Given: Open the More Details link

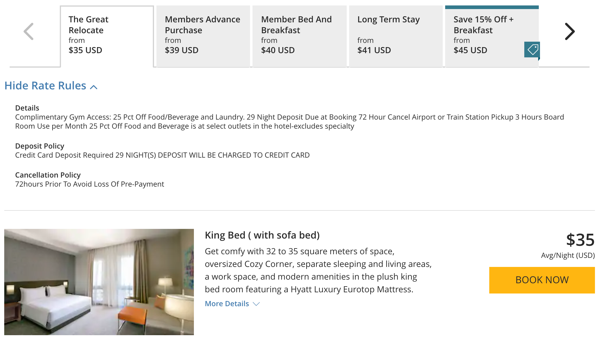Looking at the screenshot, I should point(227,304).
